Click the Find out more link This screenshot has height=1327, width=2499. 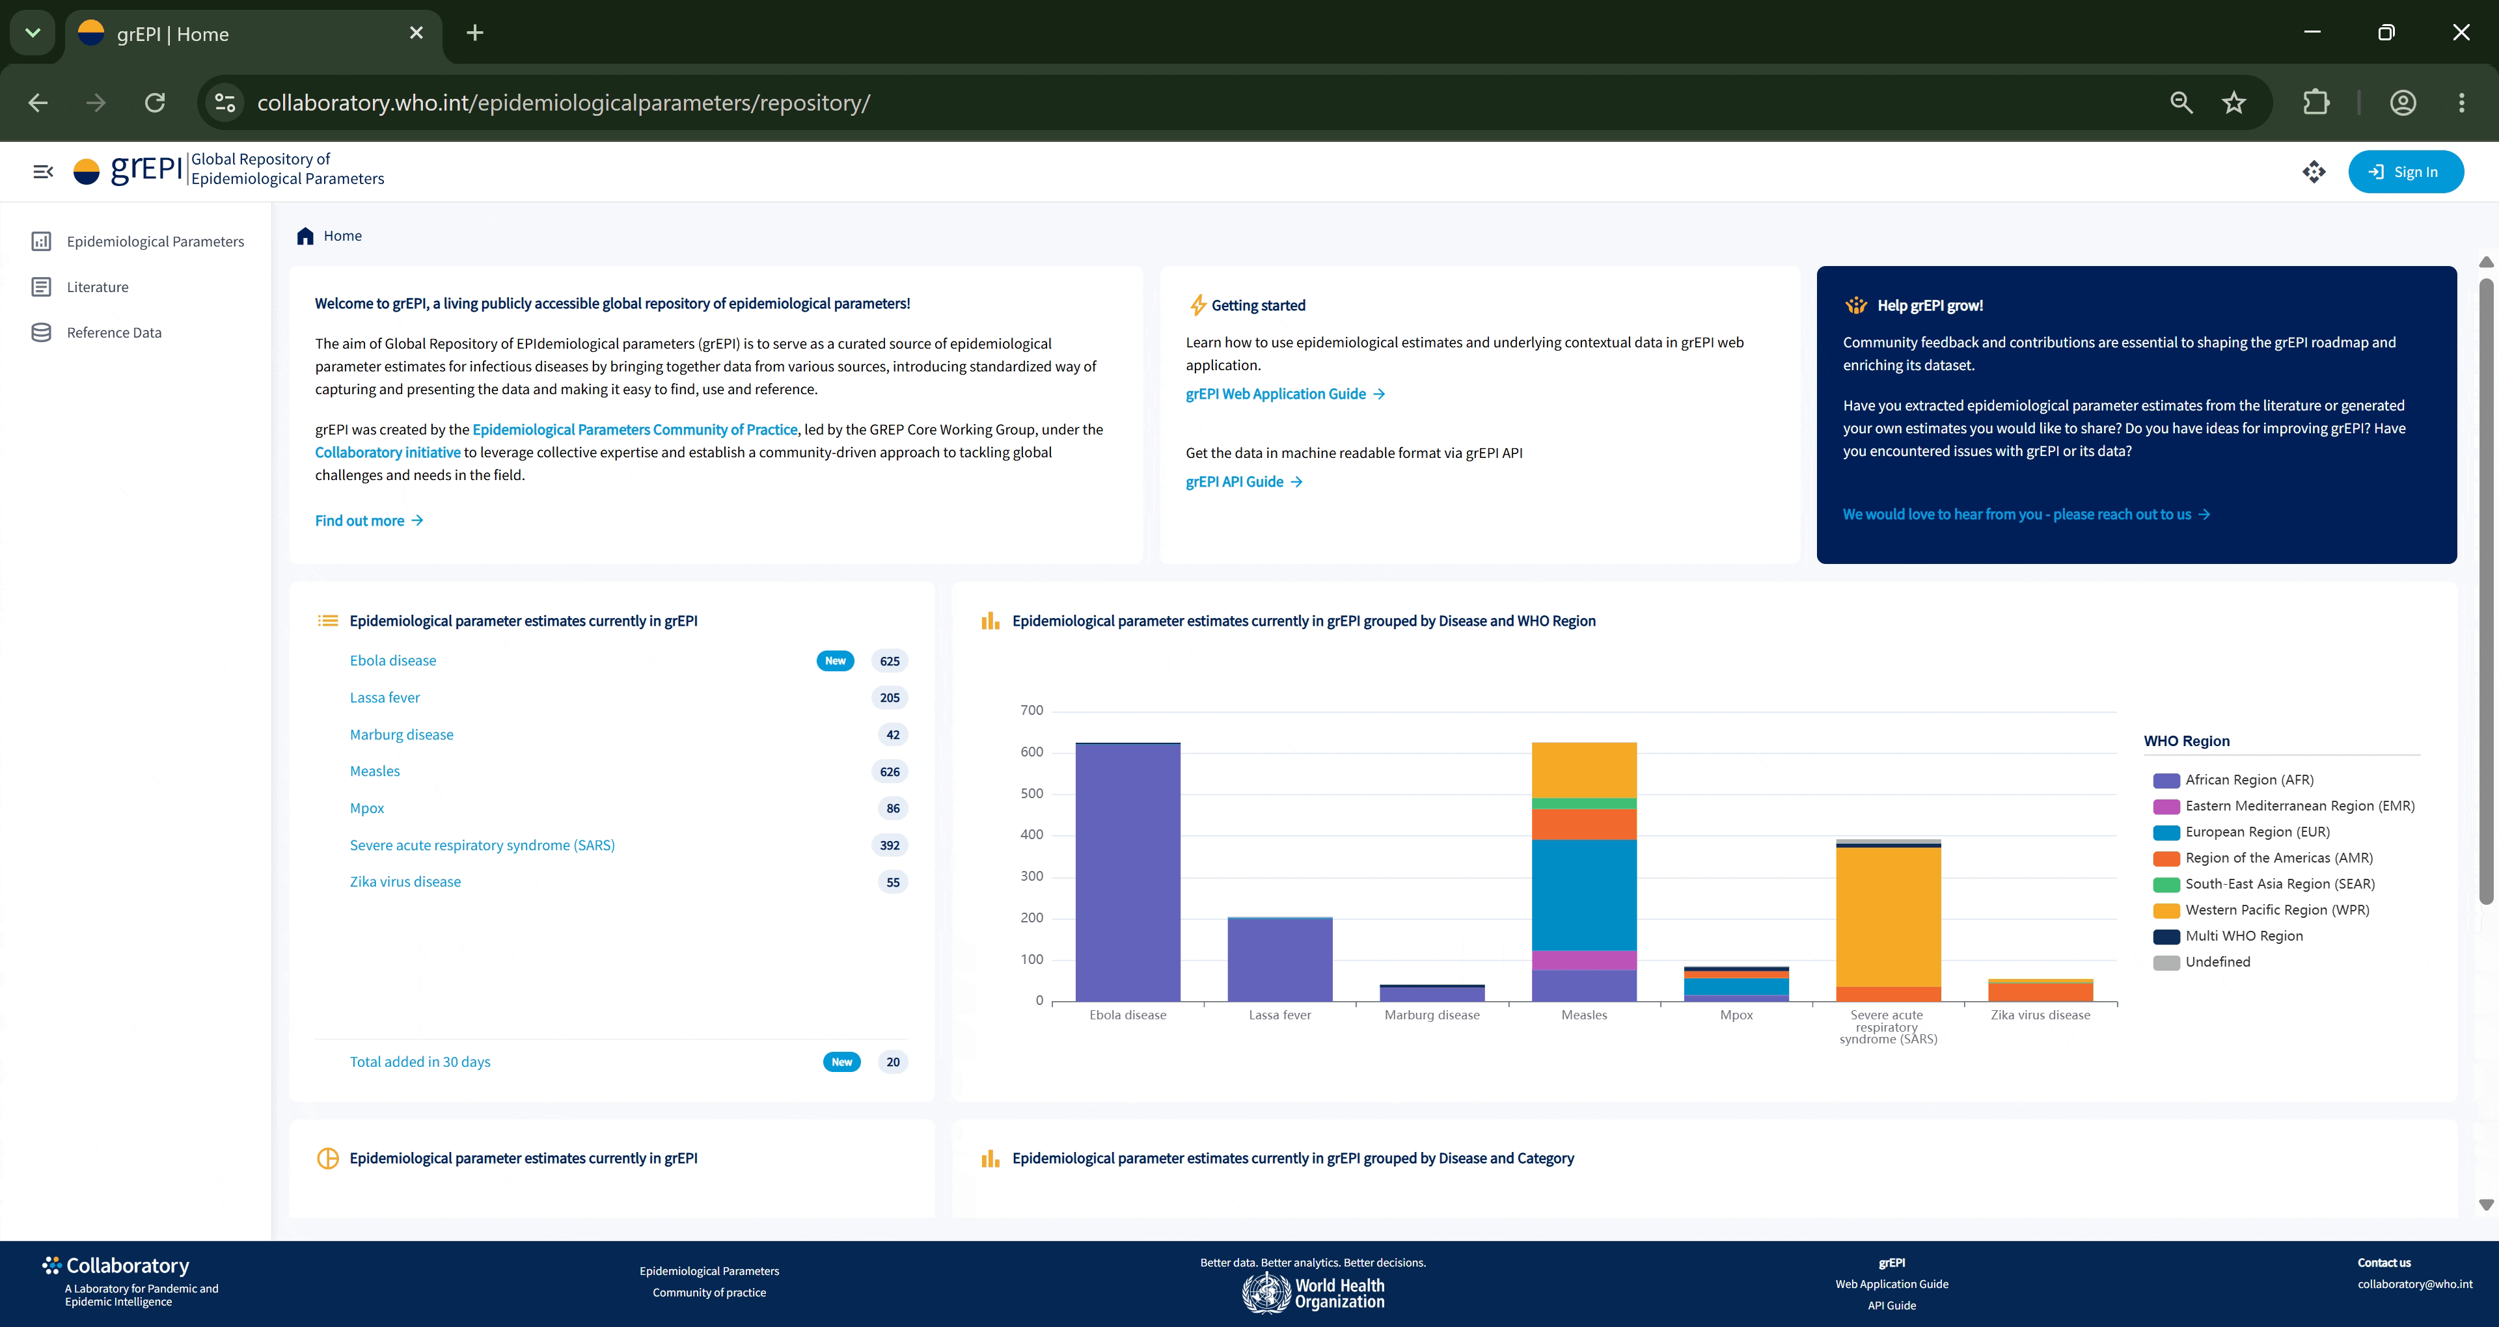[x=368, y=521]
